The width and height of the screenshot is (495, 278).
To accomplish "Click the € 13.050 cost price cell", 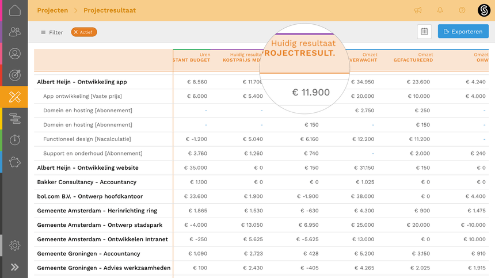I will click(252, 225).
